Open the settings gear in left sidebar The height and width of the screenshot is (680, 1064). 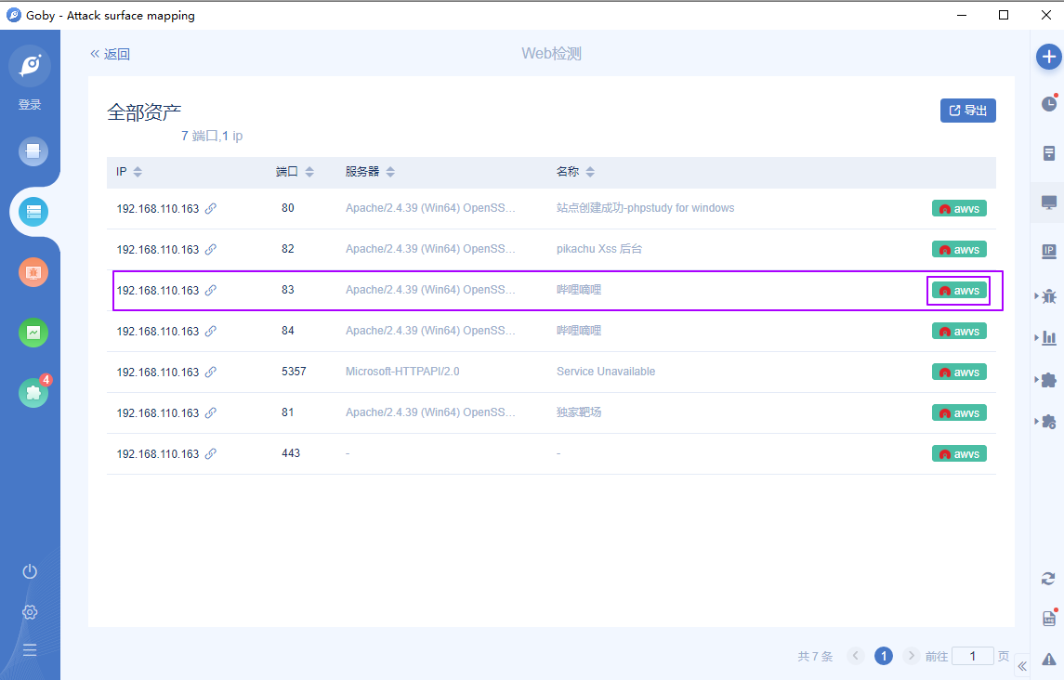(30, 612)
